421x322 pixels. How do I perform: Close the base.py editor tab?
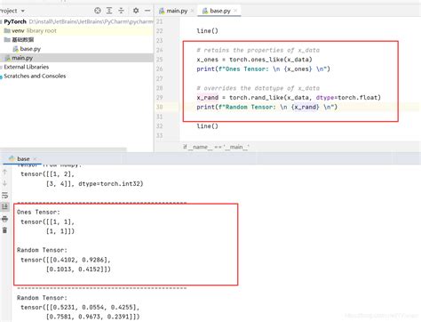(235, 11)
